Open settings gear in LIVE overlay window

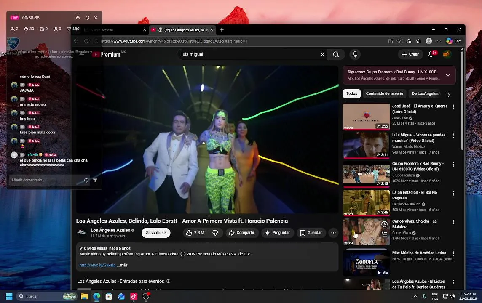pos(87,18)
